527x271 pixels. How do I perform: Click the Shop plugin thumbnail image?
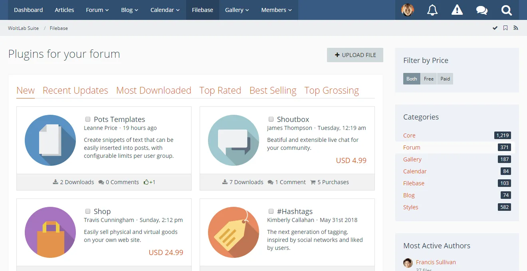[50, 232]
